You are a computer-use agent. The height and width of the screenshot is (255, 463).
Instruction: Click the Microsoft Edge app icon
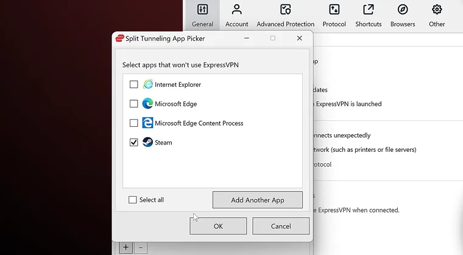click(x=147, y=104)
